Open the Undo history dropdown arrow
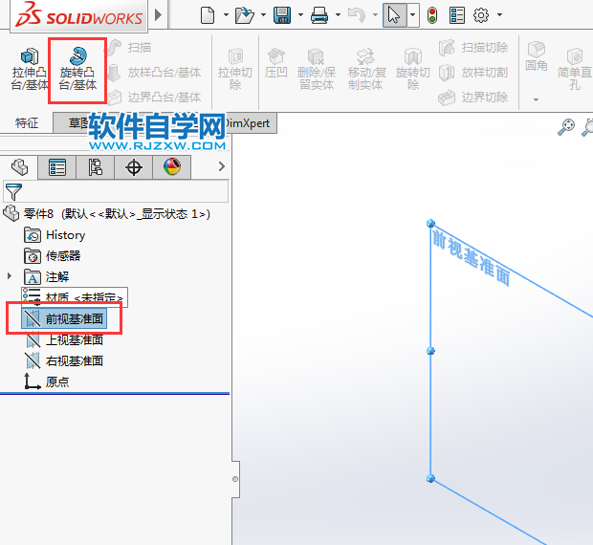593x545 pixels. point(375,15)
